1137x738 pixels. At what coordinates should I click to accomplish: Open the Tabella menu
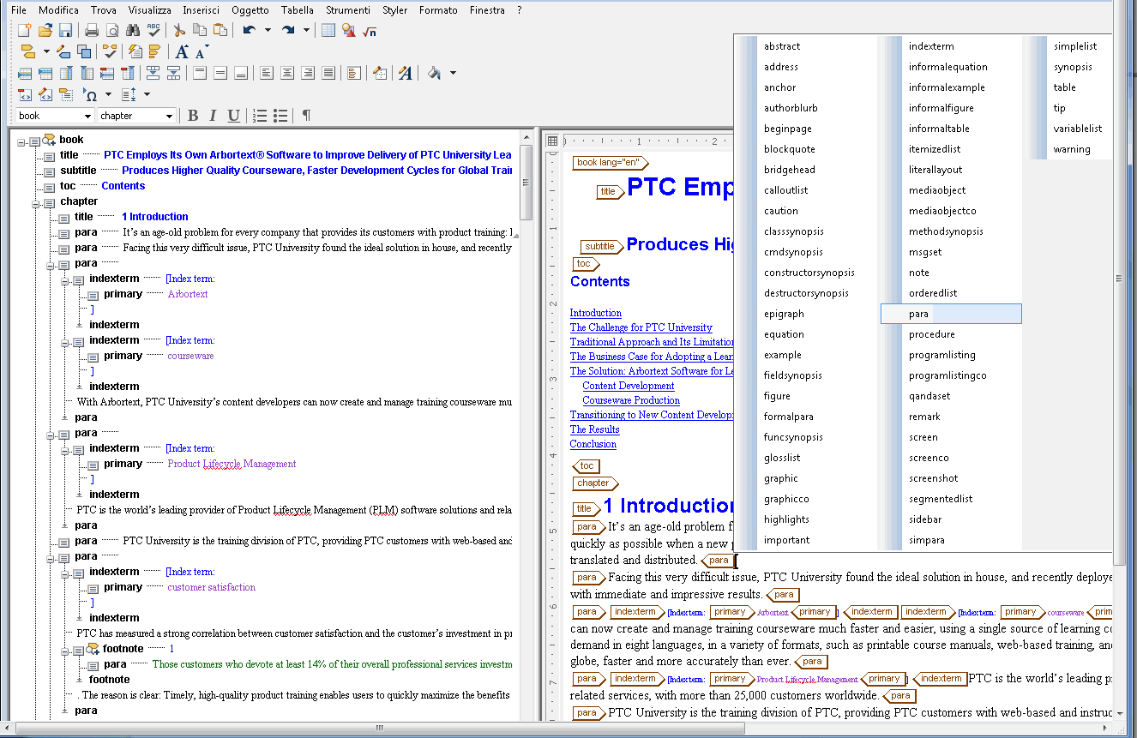click(297, 10)
